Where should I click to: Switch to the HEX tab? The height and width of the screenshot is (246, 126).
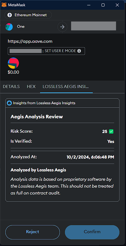[31, 86]
